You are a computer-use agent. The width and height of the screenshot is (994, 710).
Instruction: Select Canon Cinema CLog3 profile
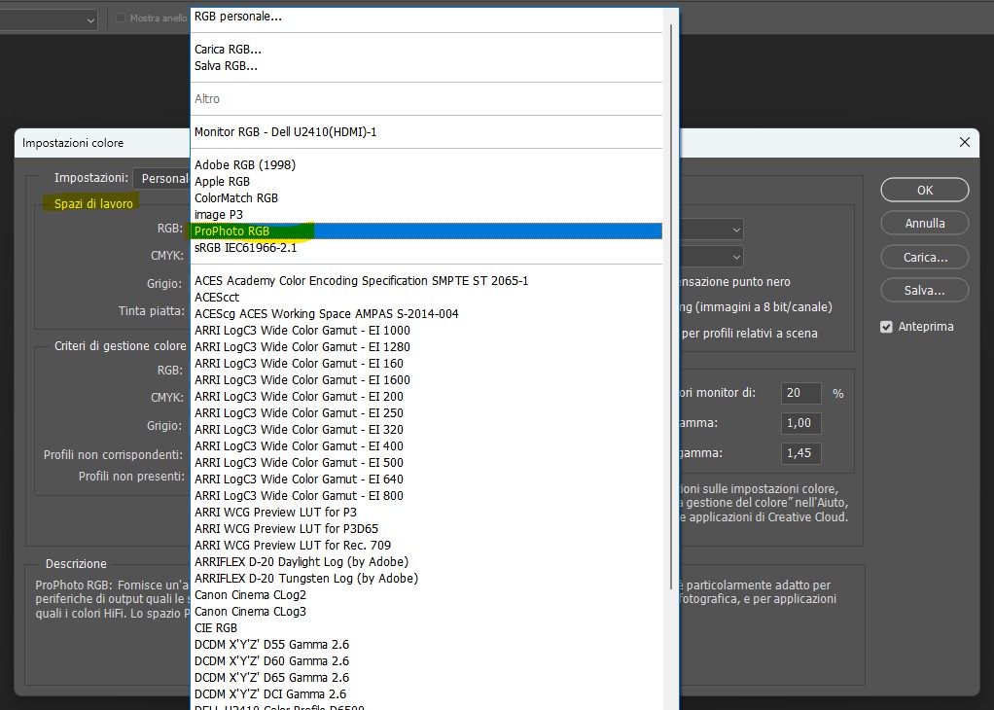click(426, 610)
